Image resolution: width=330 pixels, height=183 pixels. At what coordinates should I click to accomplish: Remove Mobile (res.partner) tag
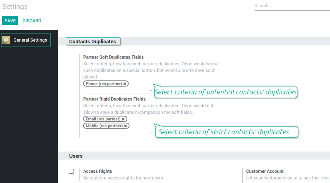[126, 126]
